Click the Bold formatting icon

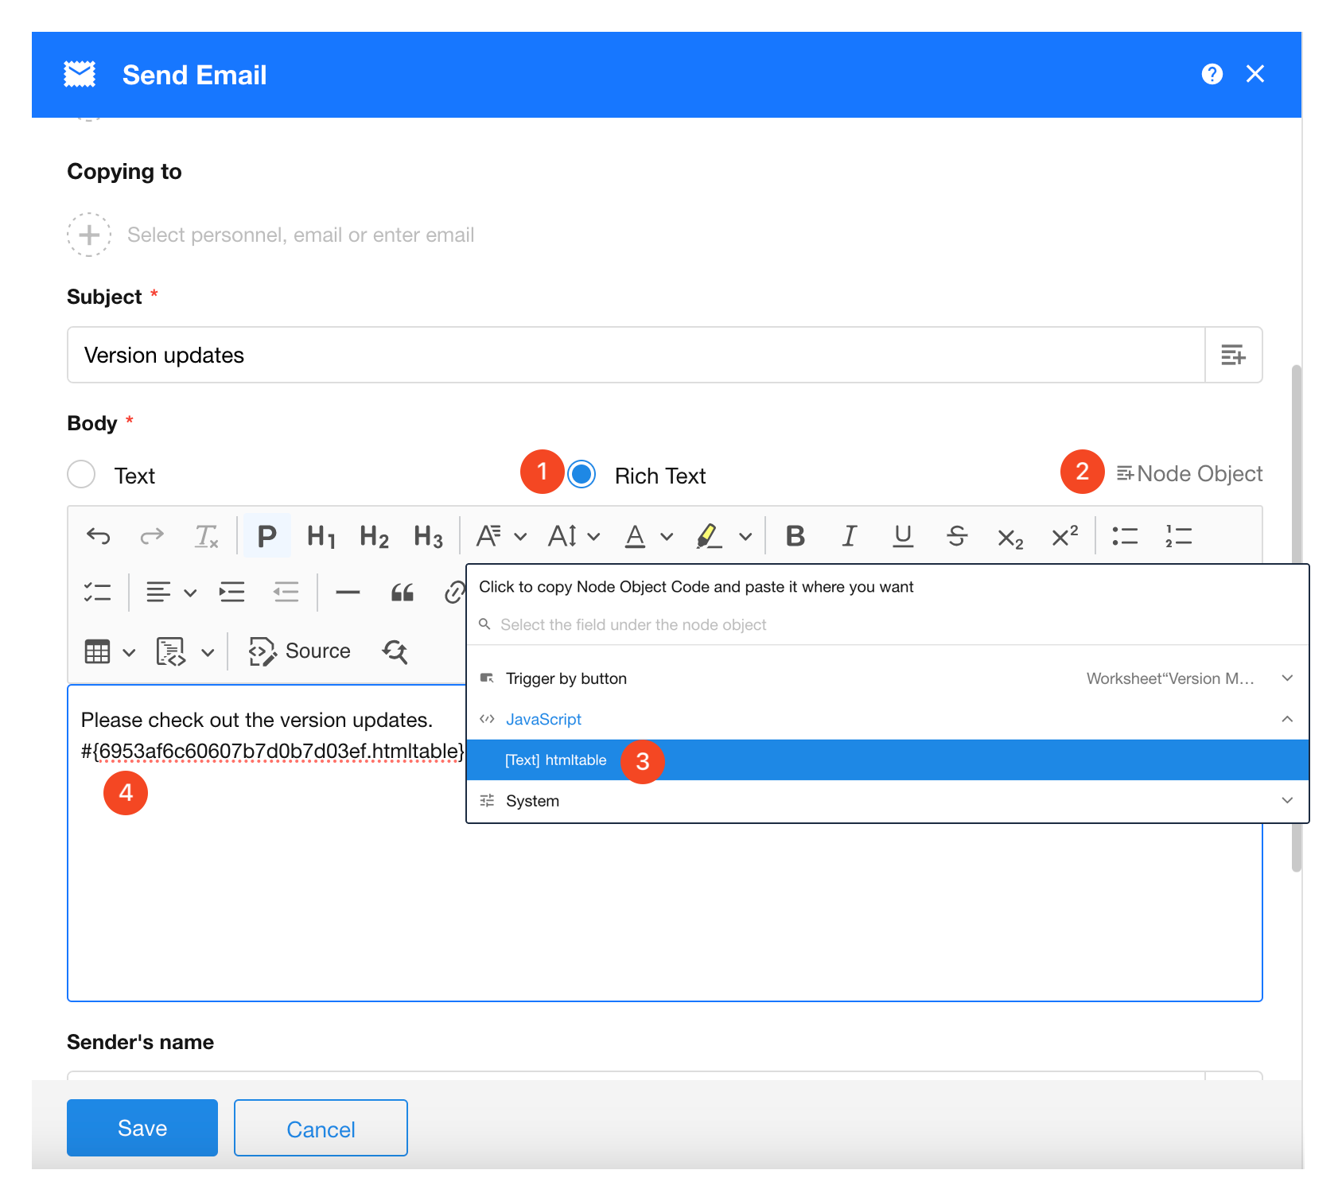coord(795,536)
